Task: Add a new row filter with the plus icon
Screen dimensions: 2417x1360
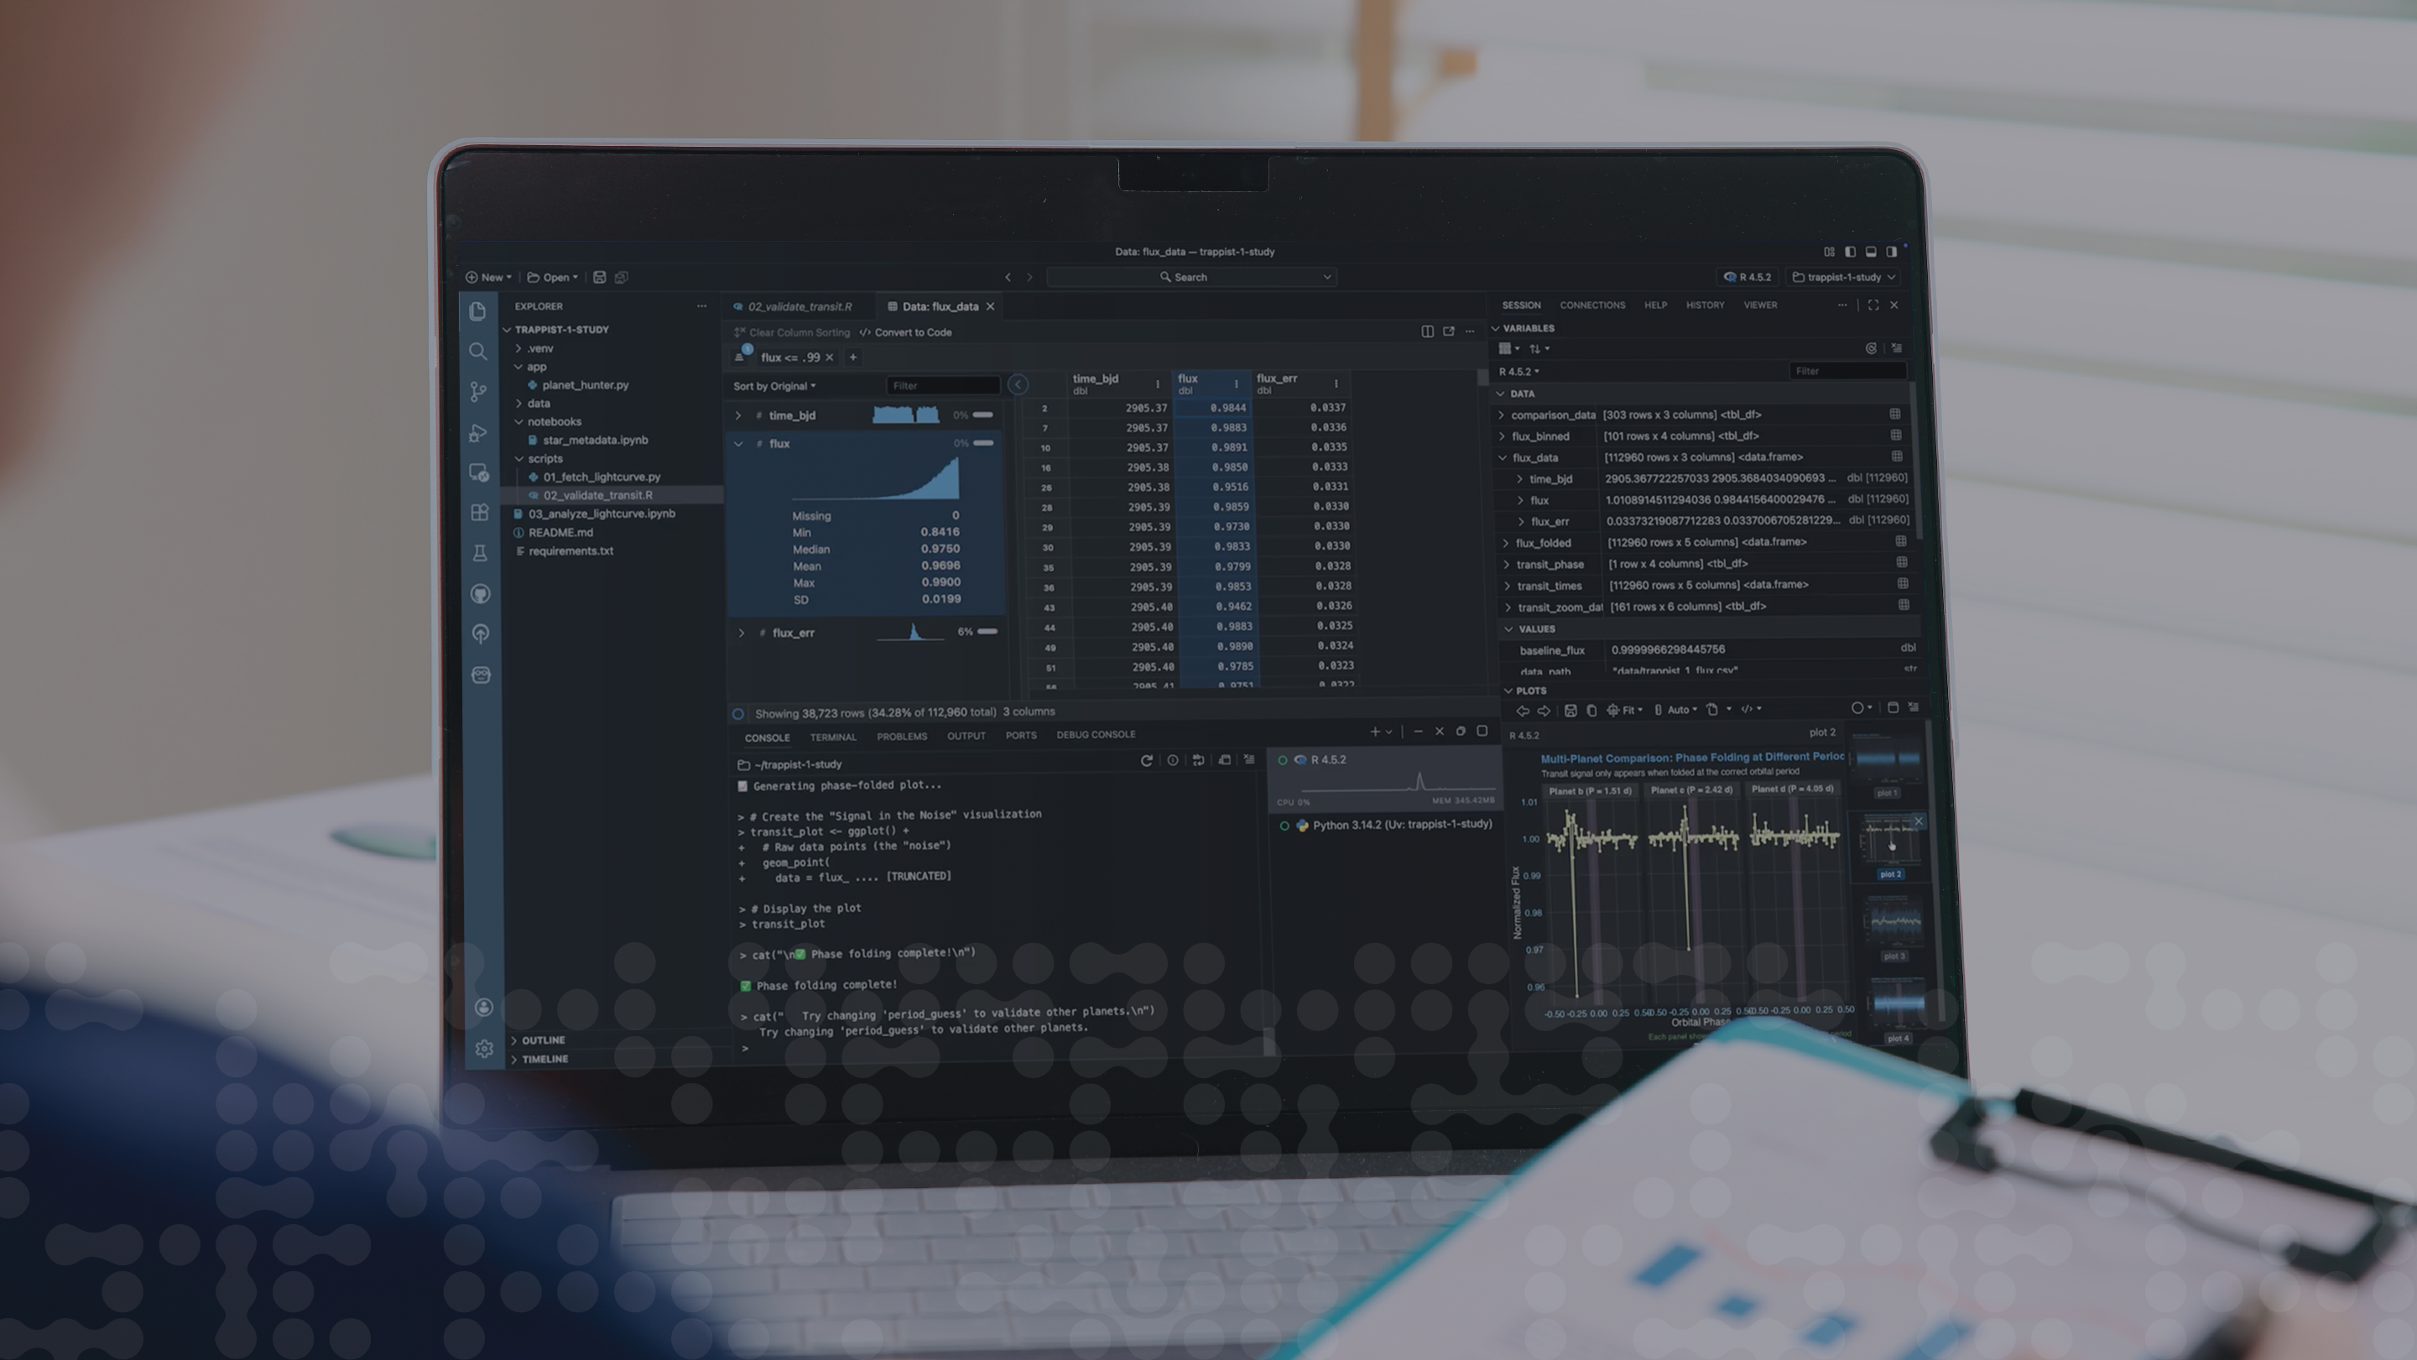Action: 853,357
